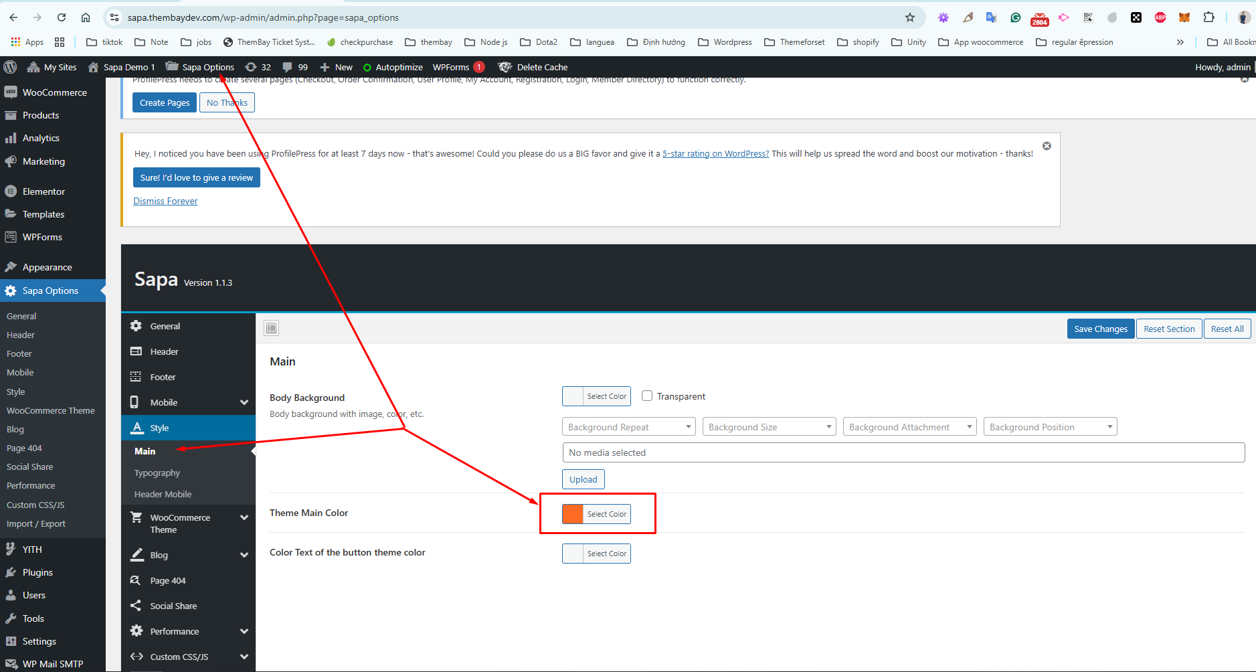
Task: Open Settings in admin sidebar
Action: (x=53, y=641)
